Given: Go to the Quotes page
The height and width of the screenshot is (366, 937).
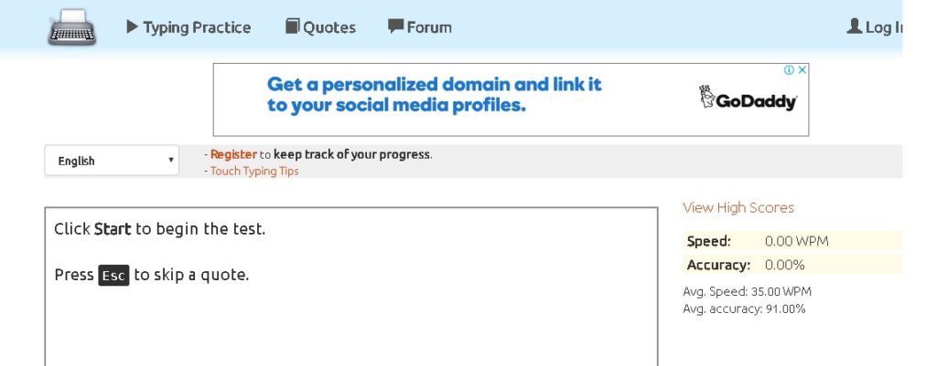Looking at the screenshot, I should [329, 27].
